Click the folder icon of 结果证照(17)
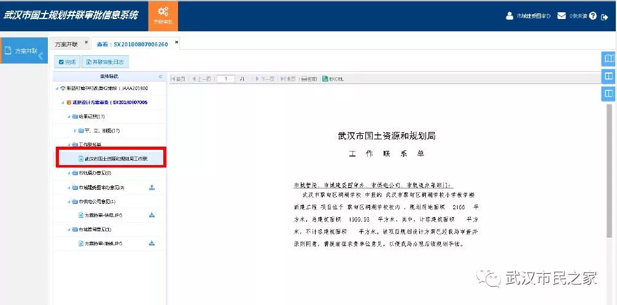Image resolution: width=617 pixels, height=305 pixels. click(x=75, y=117)
